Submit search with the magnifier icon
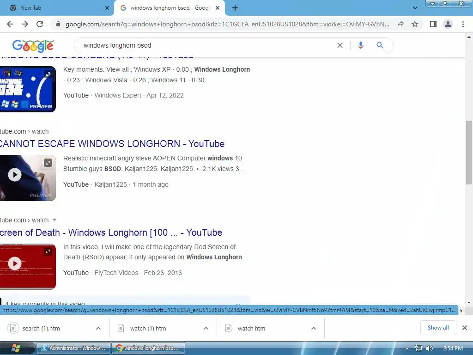 [x=380, y=45]
